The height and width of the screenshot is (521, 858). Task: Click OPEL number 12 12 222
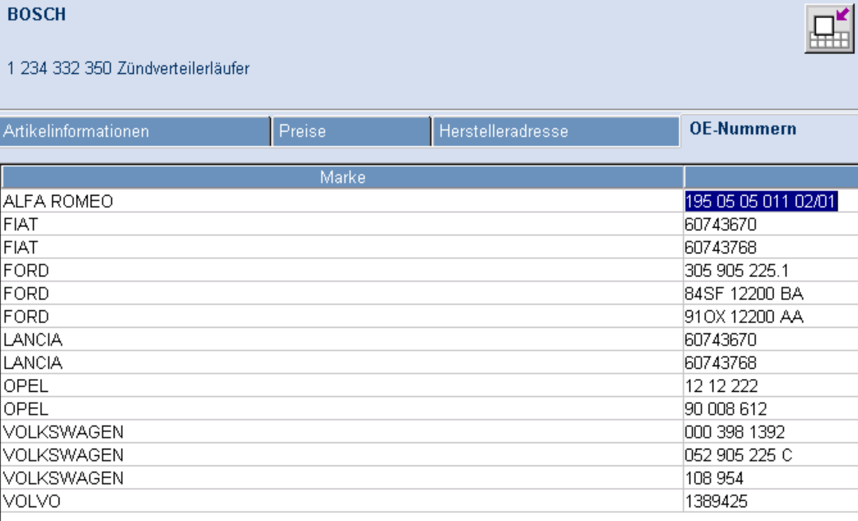point(721,386)
